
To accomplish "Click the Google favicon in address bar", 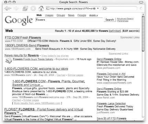I will [48, 9].
